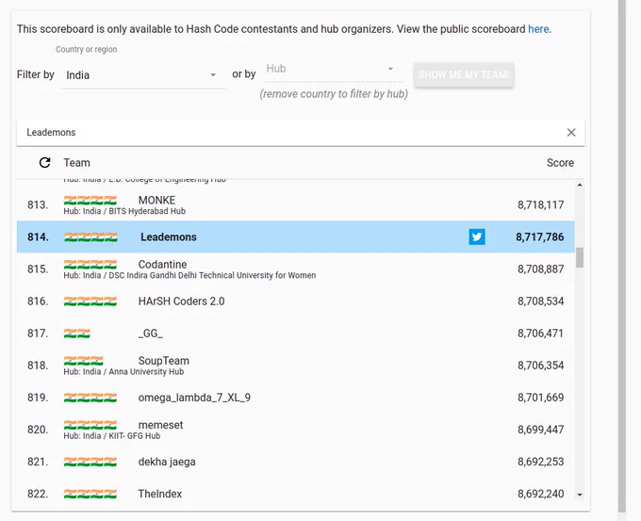
Task: Click India flag icons next to _GG_
Action: (x=77, y=334)
